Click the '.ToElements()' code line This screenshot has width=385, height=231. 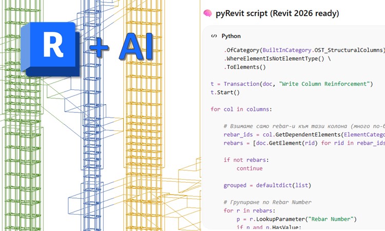point(244,67)
